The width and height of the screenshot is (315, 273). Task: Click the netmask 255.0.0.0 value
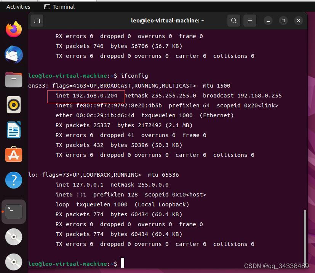point(139,185)
